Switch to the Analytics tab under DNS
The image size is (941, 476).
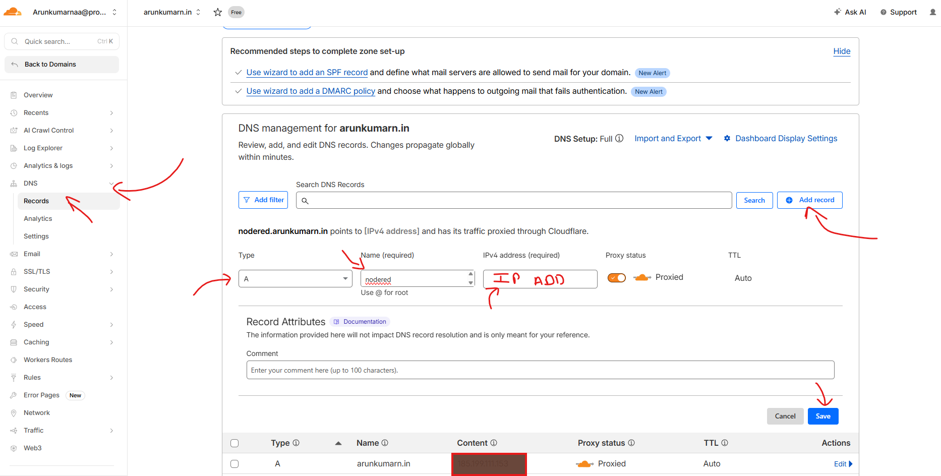38,218
